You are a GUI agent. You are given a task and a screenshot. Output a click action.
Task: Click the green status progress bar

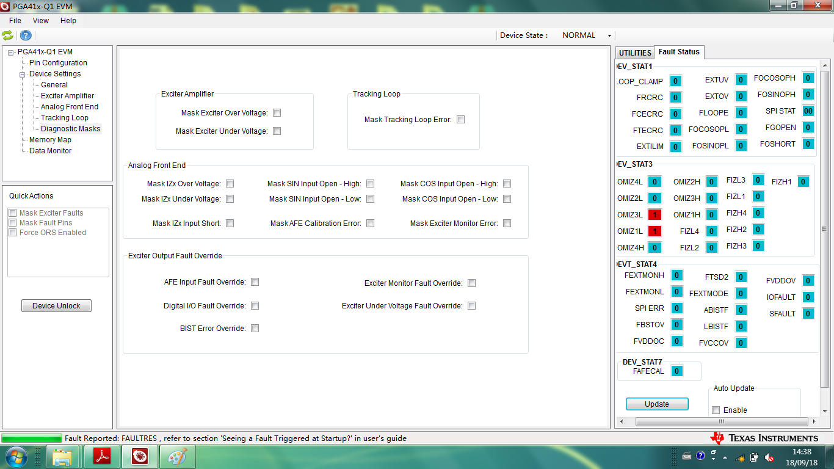[x=32, y=438]
